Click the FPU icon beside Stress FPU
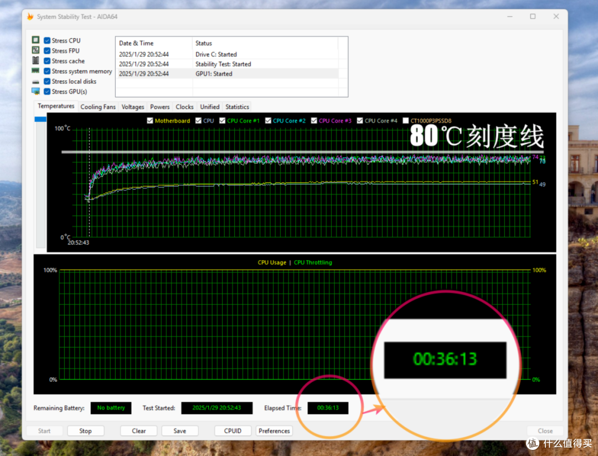 (x=35, y=50)
